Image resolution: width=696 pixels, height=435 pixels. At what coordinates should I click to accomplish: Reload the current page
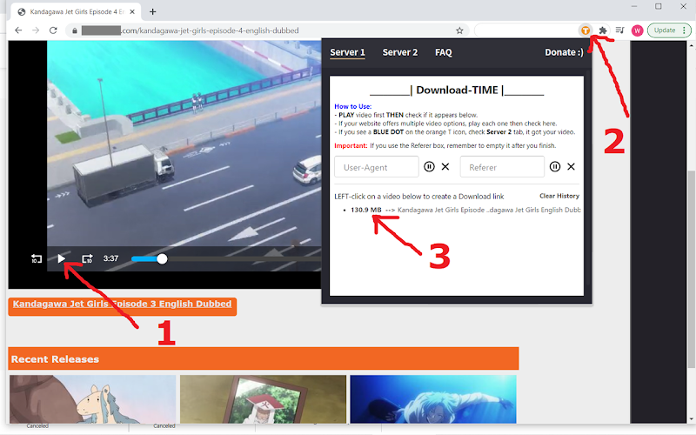(x=53, y=30)
